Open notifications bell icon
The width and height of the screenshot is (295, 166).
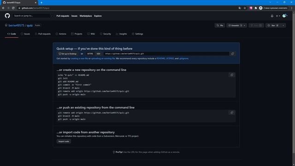(272, 16)
